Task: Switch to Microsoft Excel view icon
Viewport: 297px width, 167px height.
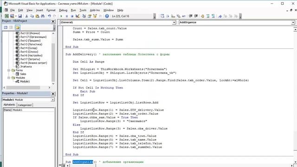Action: (6, 16)
